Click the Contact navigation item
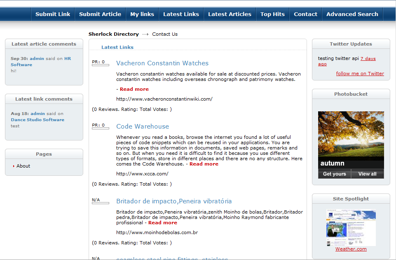Screen dimensions: 396x260 point(305,14)
